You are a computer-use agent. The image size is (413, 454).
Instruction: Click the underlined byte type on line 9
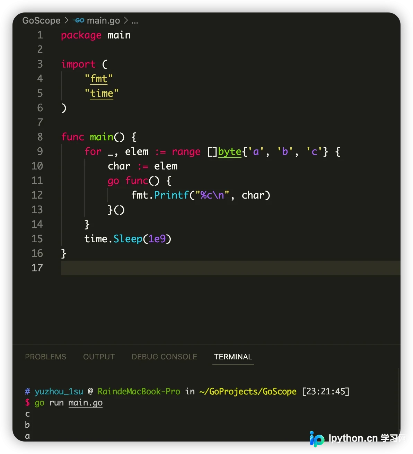click(230, 151)
